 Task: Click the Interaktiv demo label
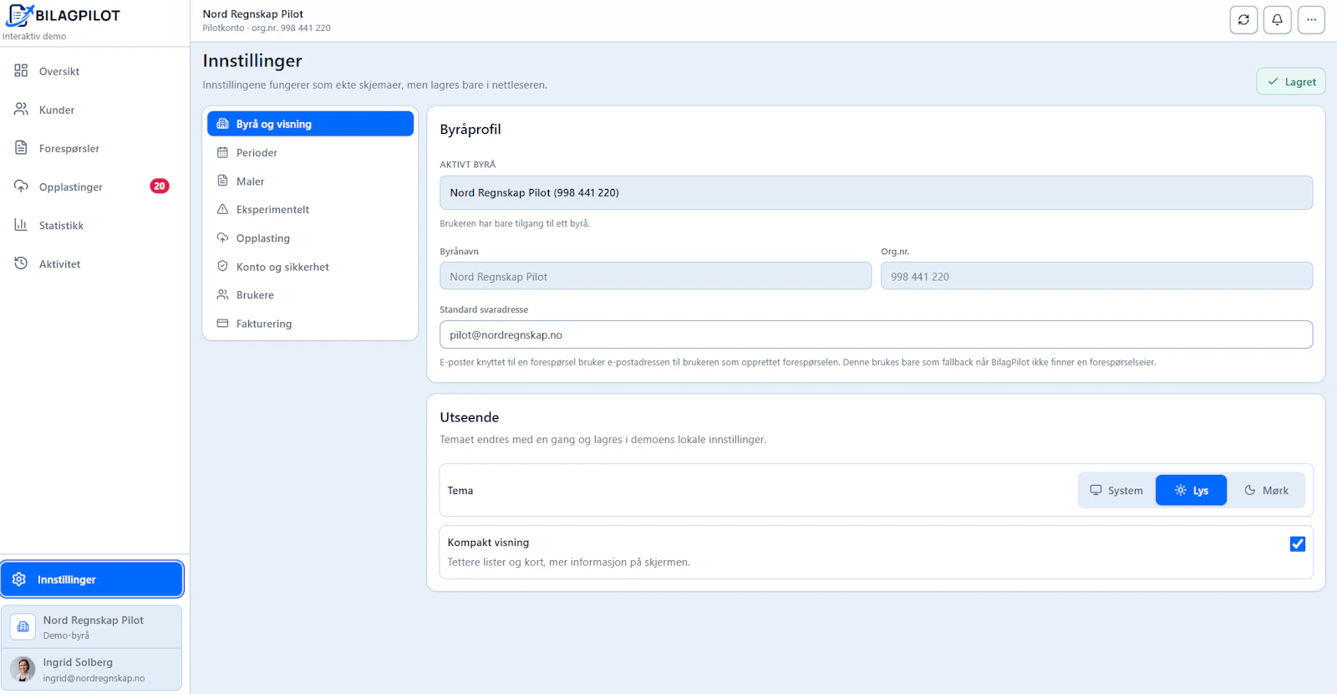pos(34,36)
